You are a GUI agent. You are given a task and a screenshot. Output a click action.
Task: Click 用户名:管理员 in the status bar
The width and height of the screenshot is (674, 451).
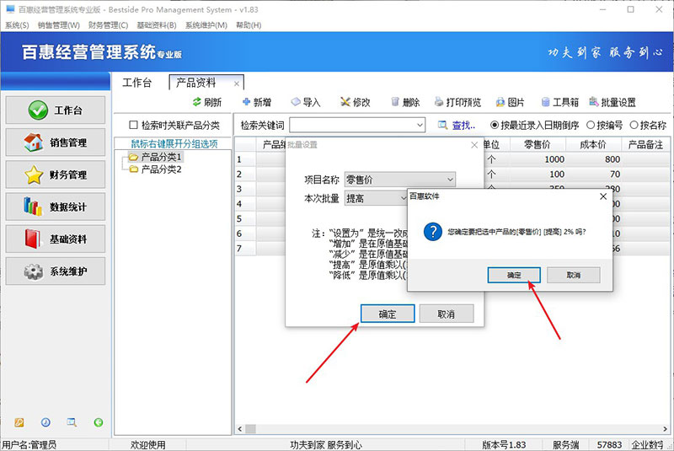click(29, 445)
